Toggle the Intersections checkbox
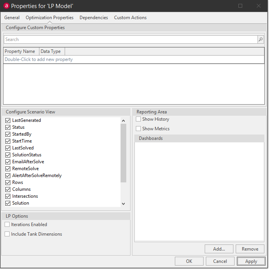Image resolution: width=269 pixels, height=269 pixels. pos(8,196)
